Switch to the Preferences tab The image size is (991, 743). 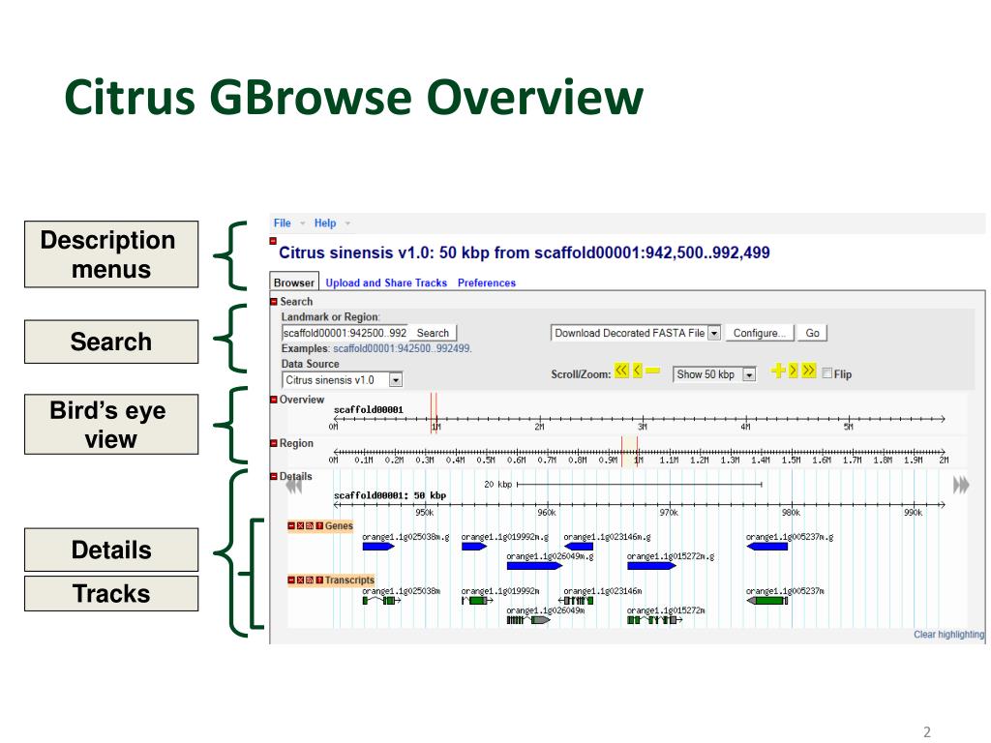coord(487,283)
